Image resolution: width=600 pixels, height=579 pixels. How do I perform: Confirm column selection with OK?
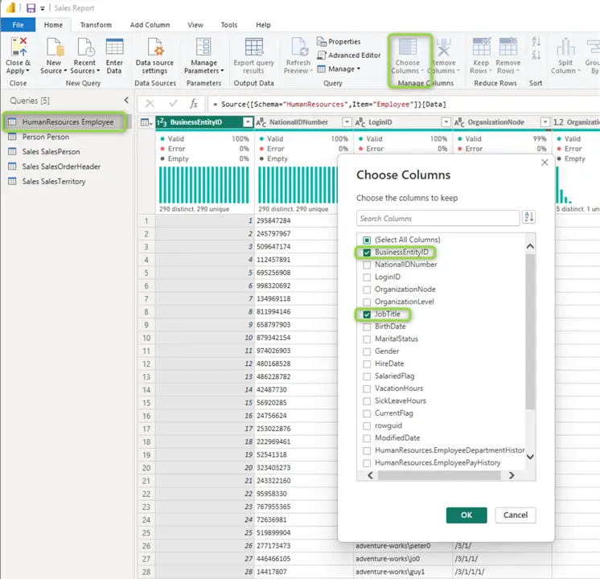pos(466,515)
